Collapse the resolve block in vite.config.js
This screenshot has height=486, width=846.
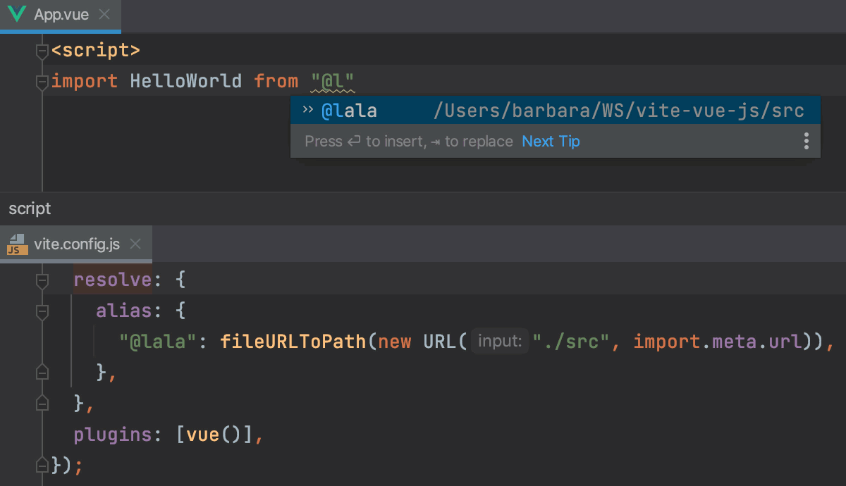(42, 278)
